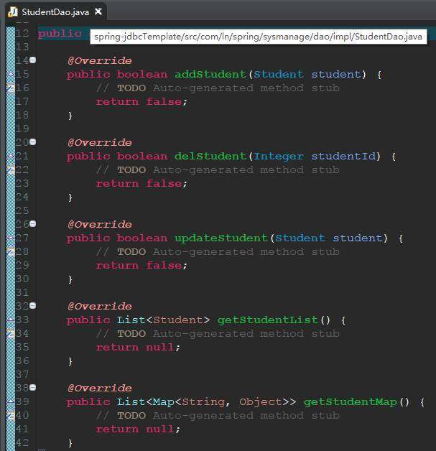Click the Integer parameter type in delStudent
This screenshot has height=451, width=436.
click(x=279, y=156)
